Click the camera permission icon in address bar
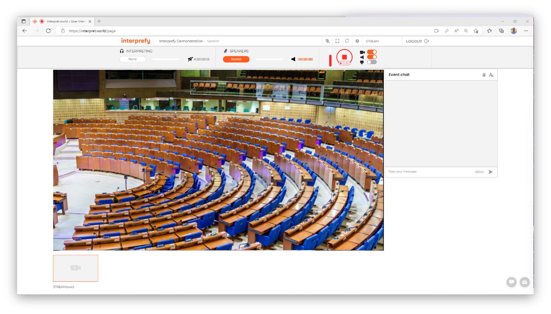This screenshot has height=314, width=551. 436,31
